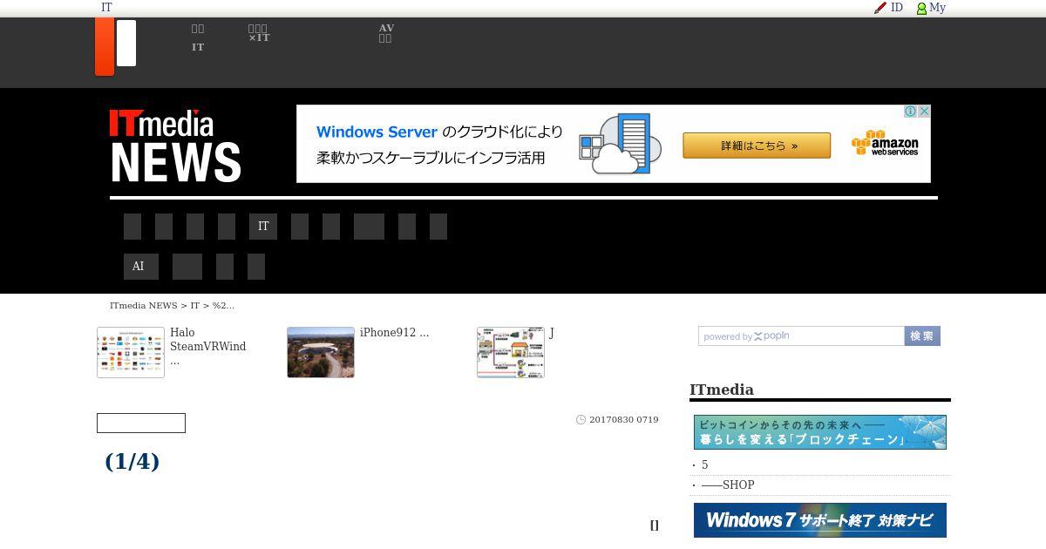Open the J headline link
This screenshot has width=1046, height=549.
pyautogui.click(x=552, y=333)
